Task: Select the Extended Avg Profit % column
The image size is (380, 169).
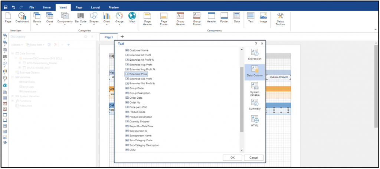Action: pos(140,69)
